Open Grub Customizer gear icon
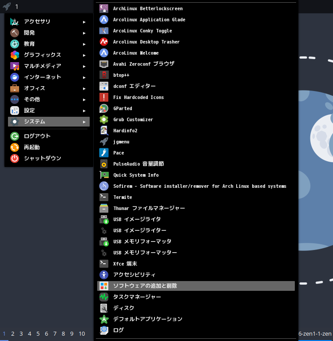The height and width of the screenshot is (341, 333). point(104,119)
